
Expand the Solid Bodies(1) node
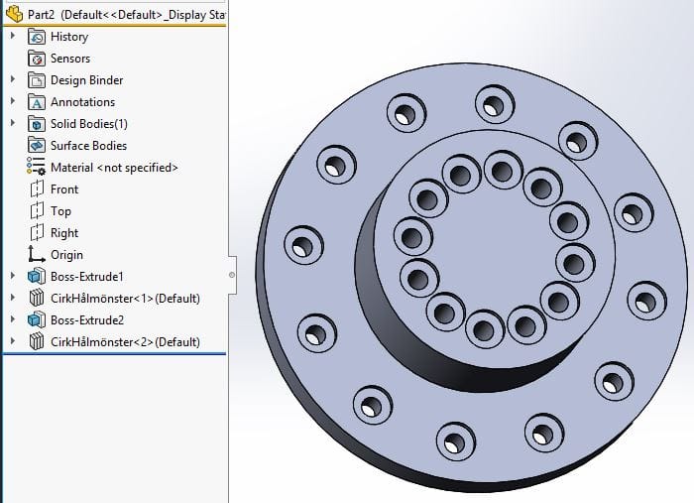click(13, 124)
